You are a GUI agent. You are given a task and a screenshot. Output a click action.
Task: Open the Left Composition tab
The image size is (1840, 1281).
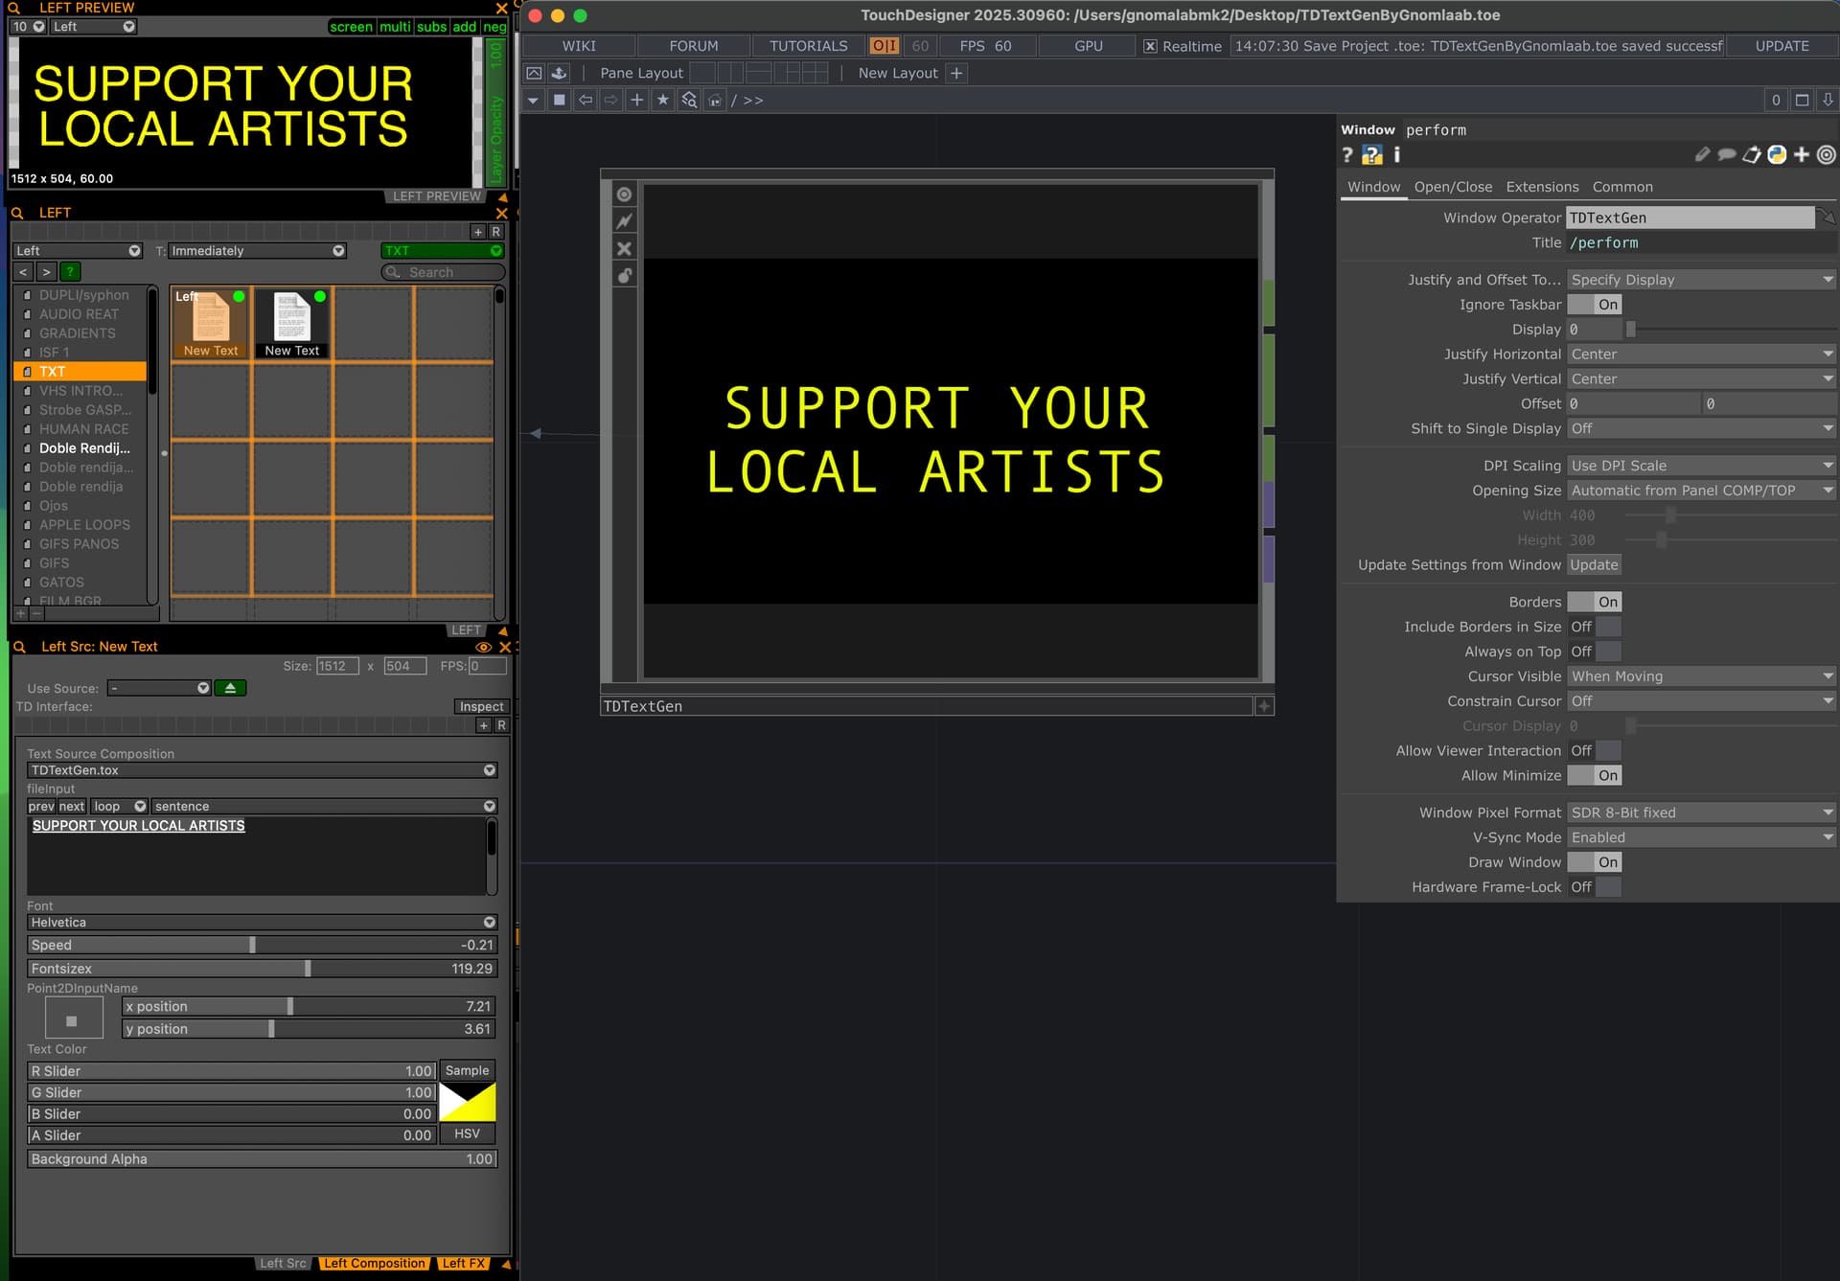(x=374, y=1263)
